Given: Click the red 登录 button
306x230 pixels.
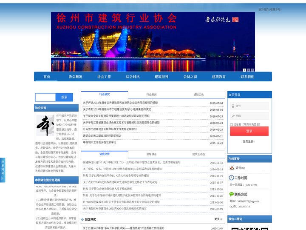Looking at the screenshot, I should click(249, 131).
